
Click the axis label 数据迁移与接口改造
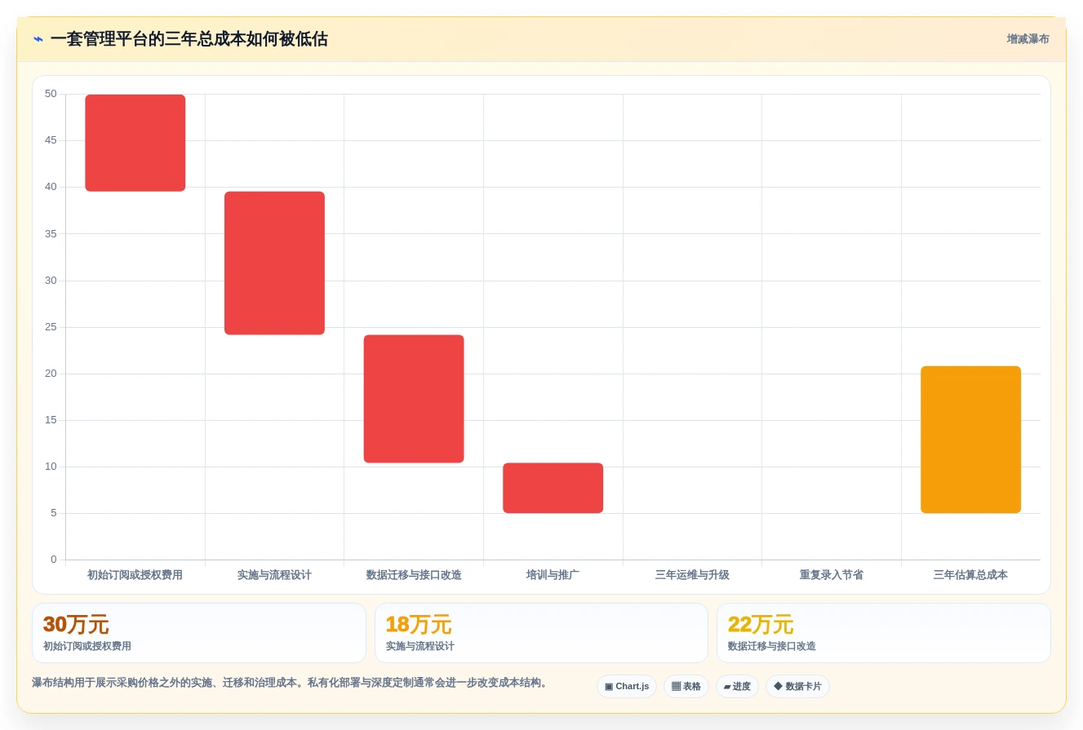pyautogui.click(x=414, y=575)
